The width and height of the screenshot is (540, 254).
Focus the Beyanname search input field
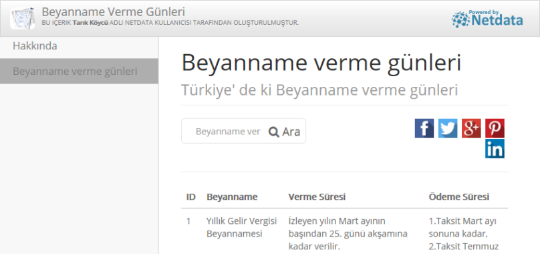[228, 132]
